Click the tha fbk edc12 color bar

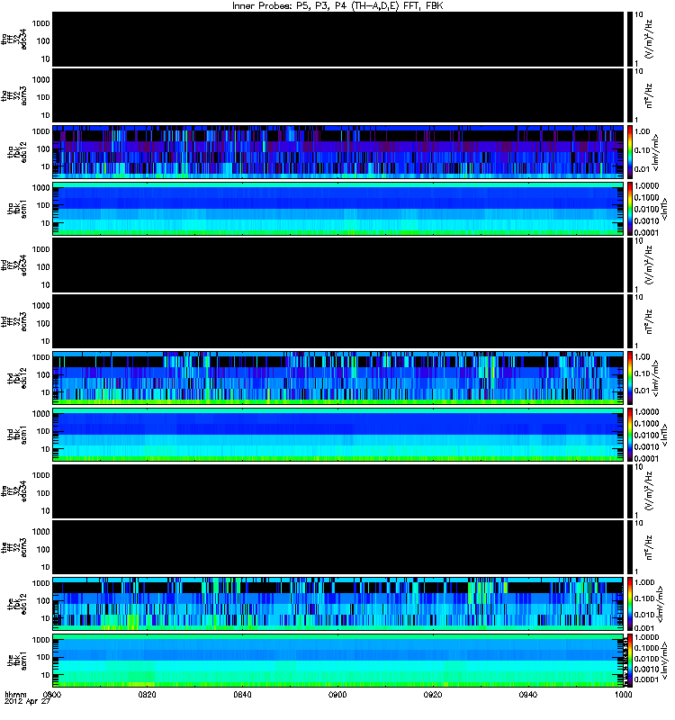[x=629, y=151]
